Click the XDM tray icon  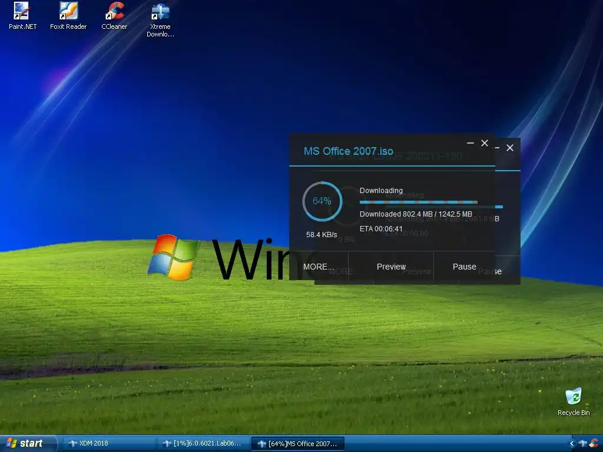(x=582, y=444)
